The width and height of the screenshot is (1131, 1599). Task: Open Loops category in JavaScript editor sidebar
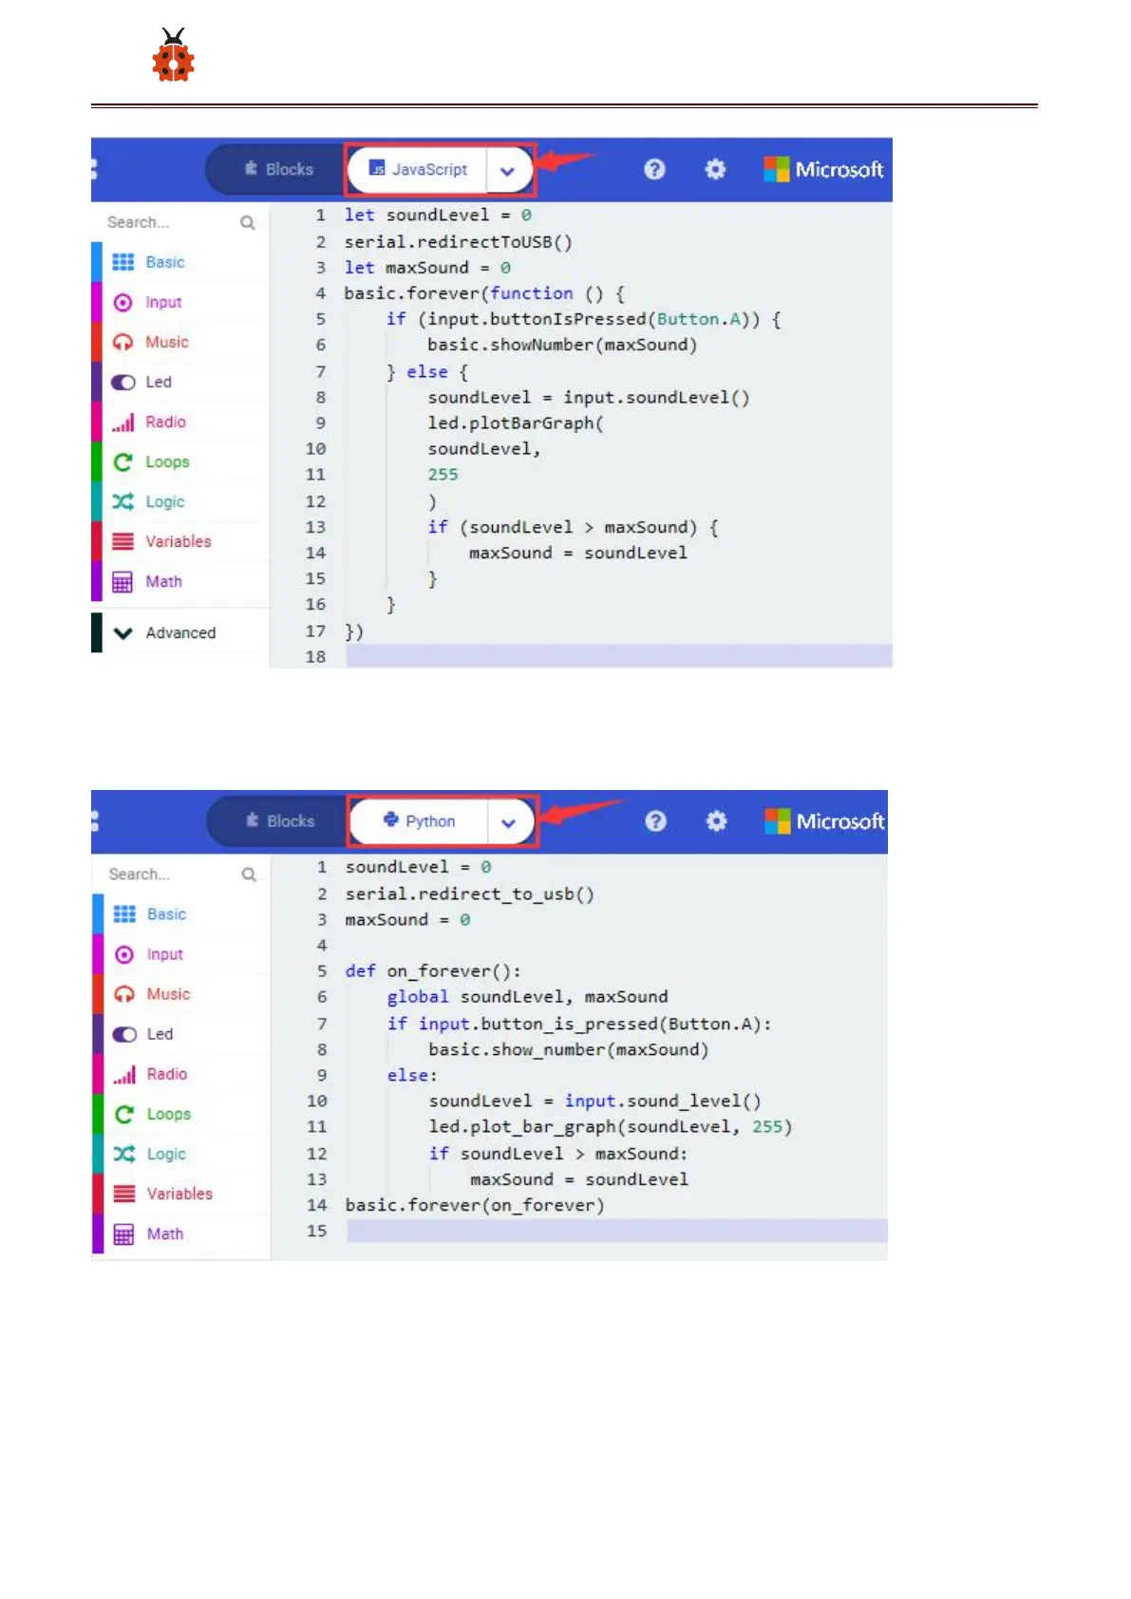click(x=180, y=461)
